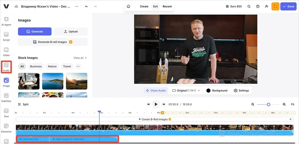Click the lightning marker at 10m on ruler
299x144 pixels.
(162, 112)
